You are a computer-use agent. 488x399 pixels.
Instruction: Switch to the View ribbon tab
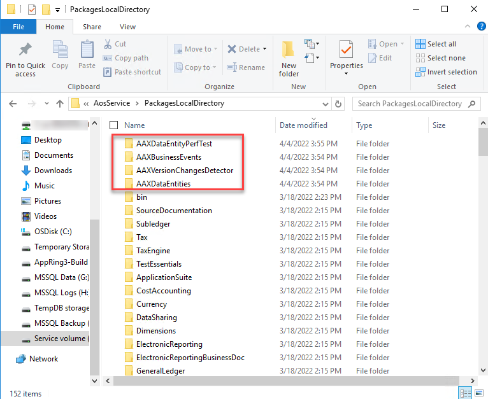click(127, 27)
